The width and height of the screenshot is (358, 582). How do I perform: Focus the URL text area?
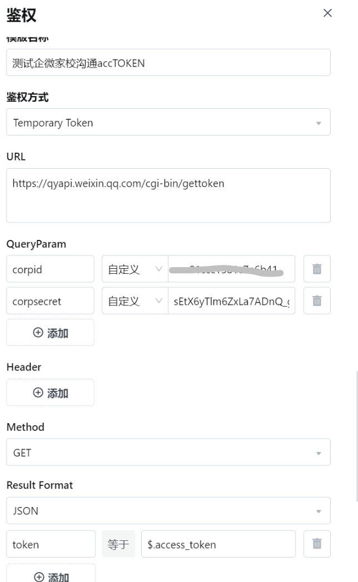click(x=168, y=195)
